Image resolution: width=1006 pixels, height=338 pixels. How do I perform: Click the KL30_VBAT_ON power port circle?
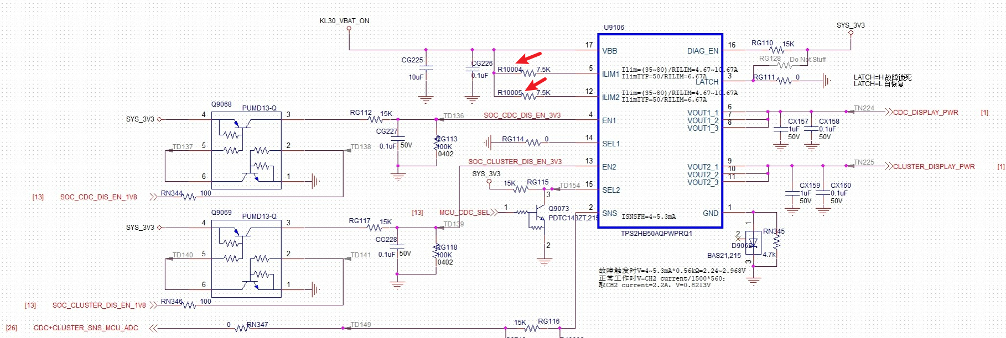pyautogui.click(x=349, y=28)
